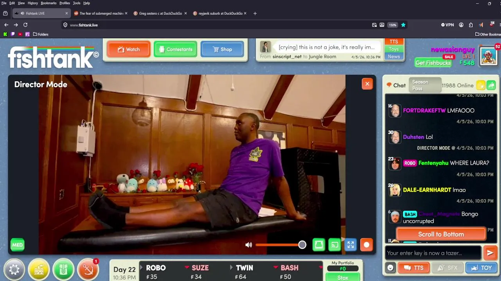Click Duhsten username in chat
Viewport: 501px width, 281px height.
(413, 137)
